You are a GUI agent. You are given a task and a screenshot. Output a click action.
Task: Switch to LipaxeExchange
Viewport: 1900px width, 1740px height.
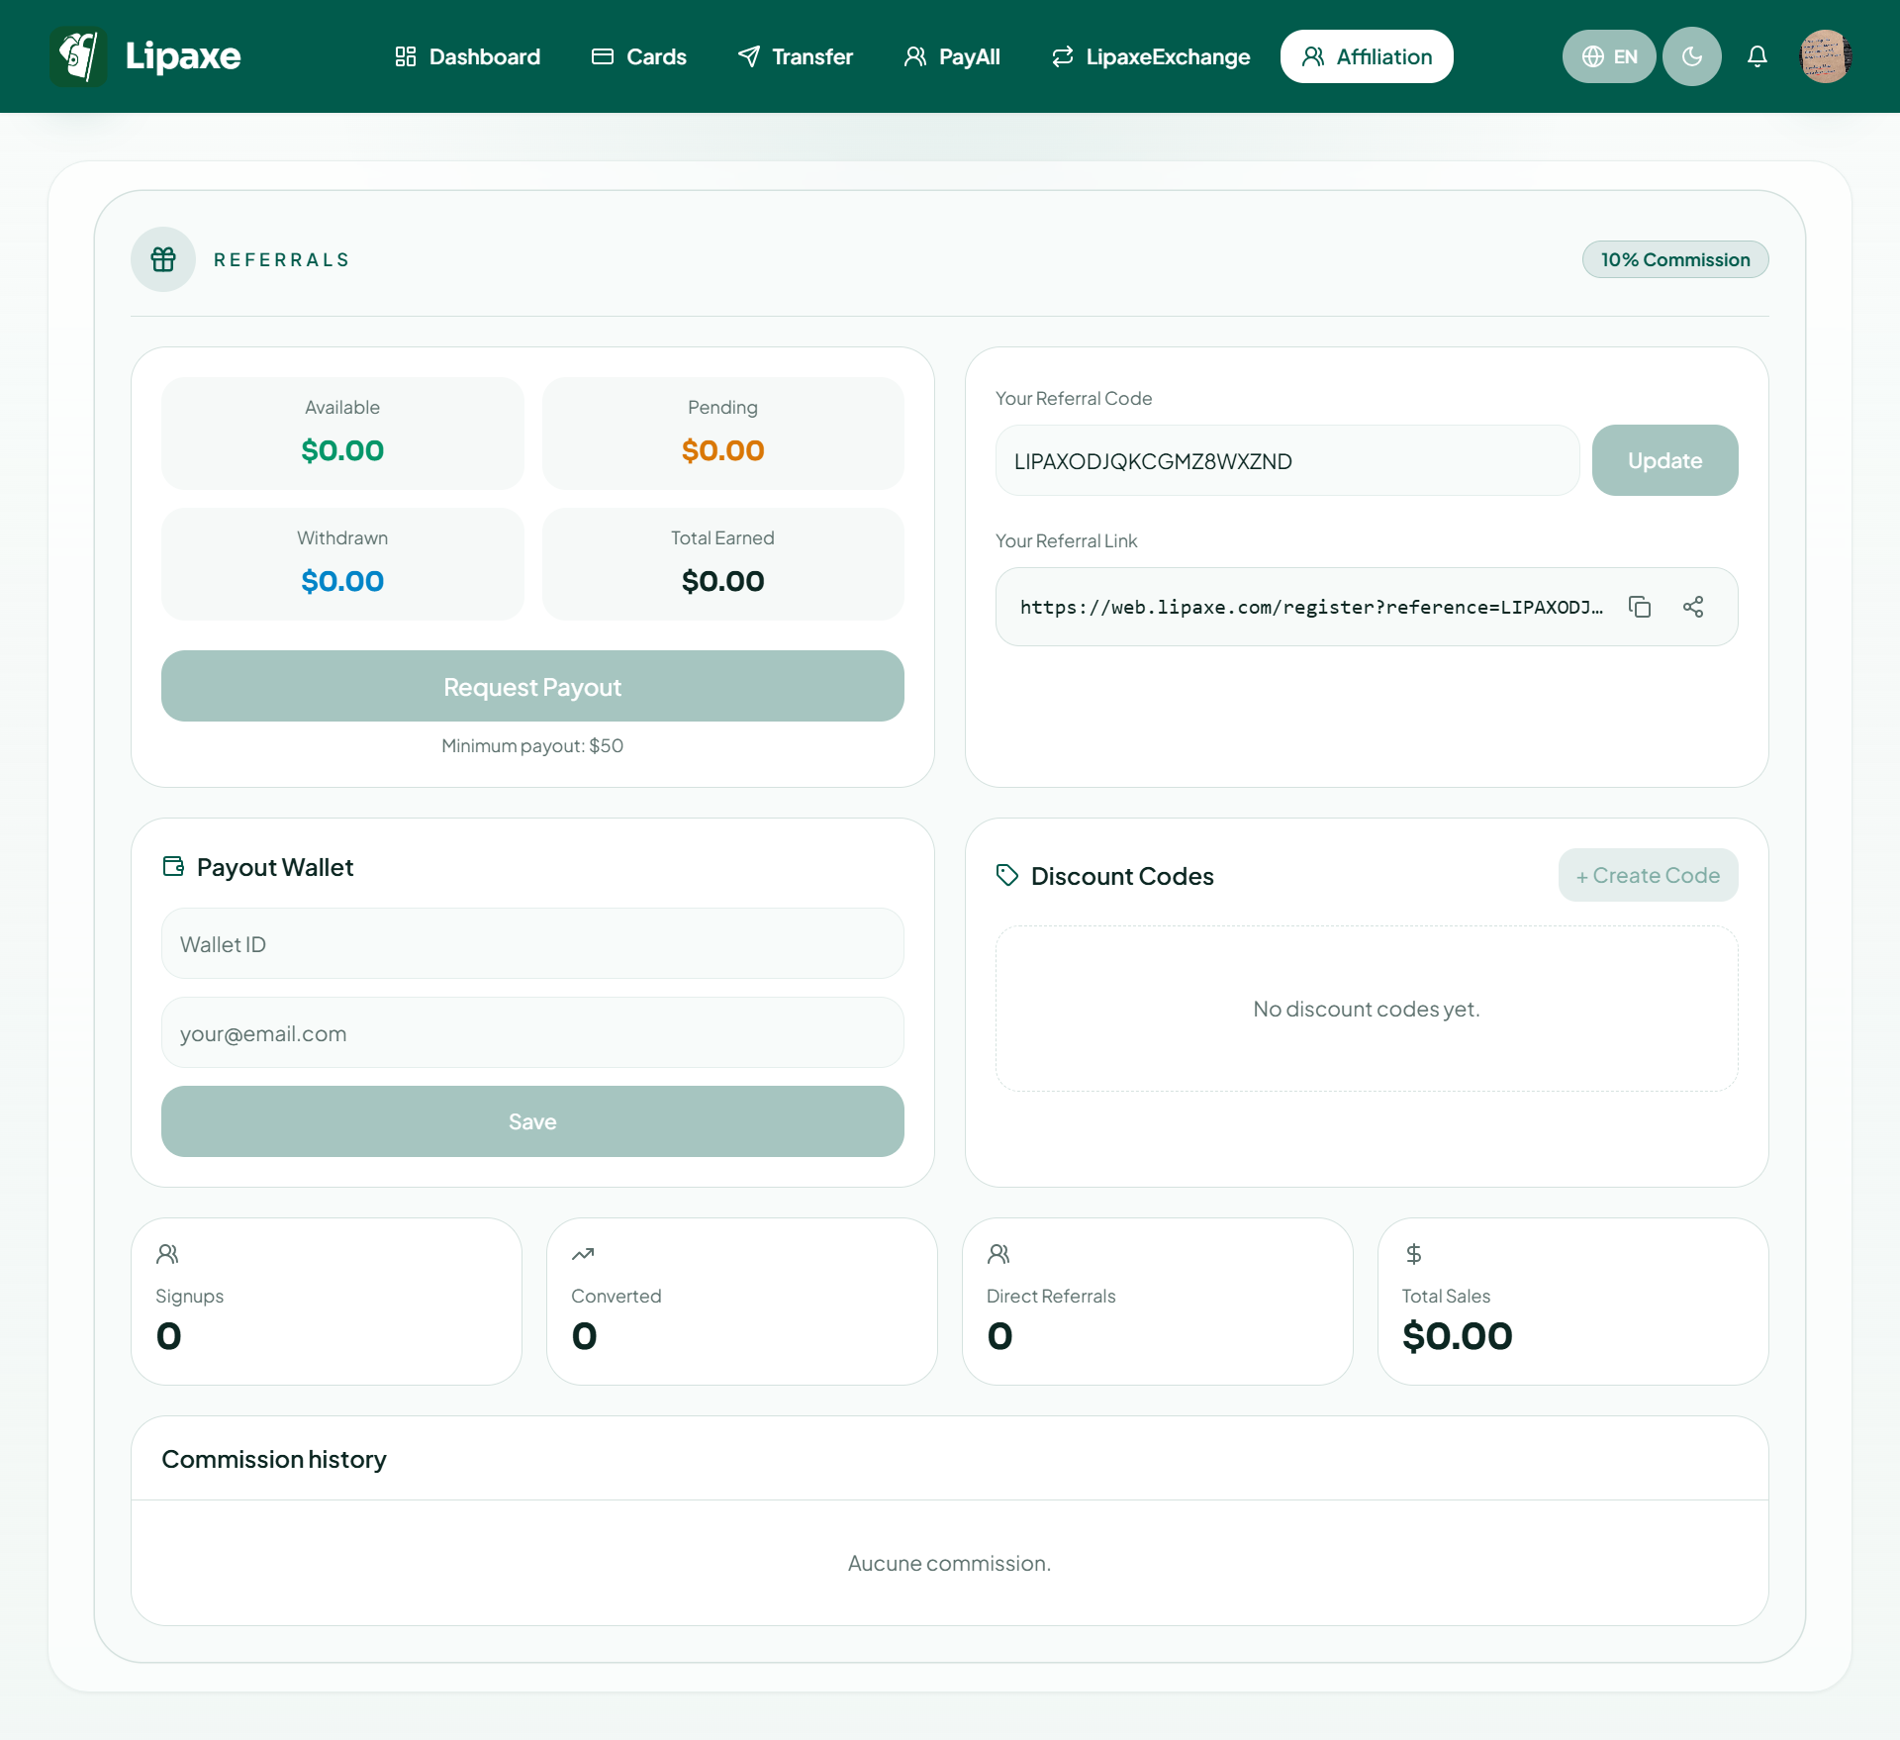[1151, 56]
